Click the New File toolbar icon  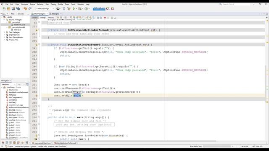point(4,8)
